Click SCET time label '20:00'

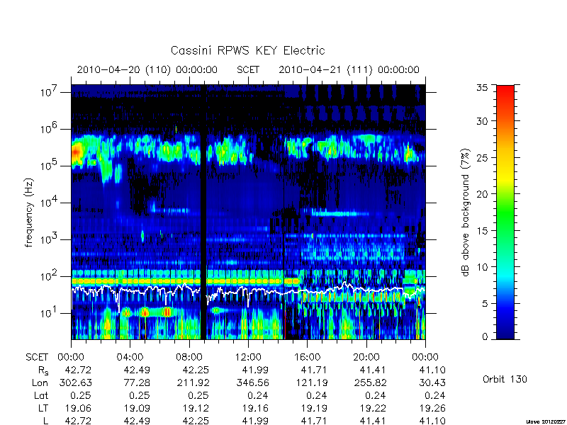[x=366, y=358]
